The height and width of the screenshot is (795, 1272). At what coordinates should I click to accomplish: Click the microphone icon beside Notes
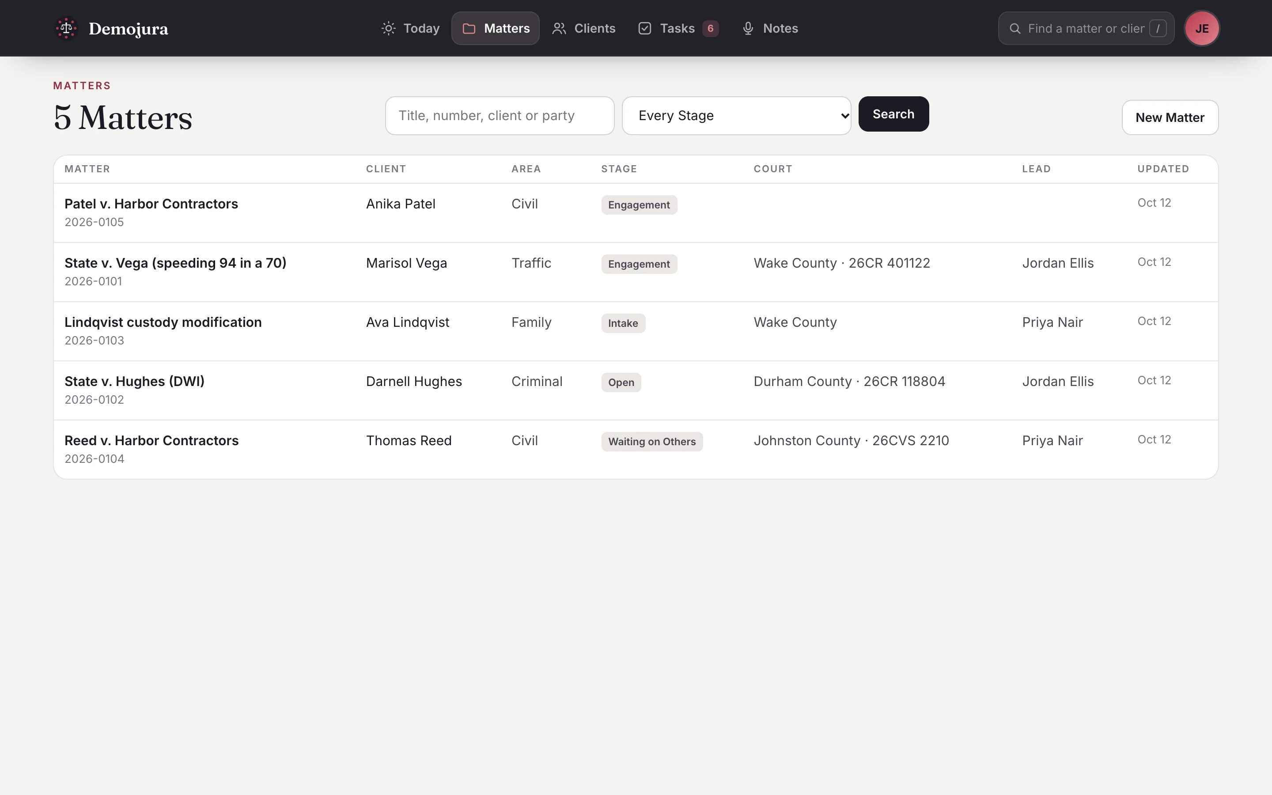[x=748, y=28]
